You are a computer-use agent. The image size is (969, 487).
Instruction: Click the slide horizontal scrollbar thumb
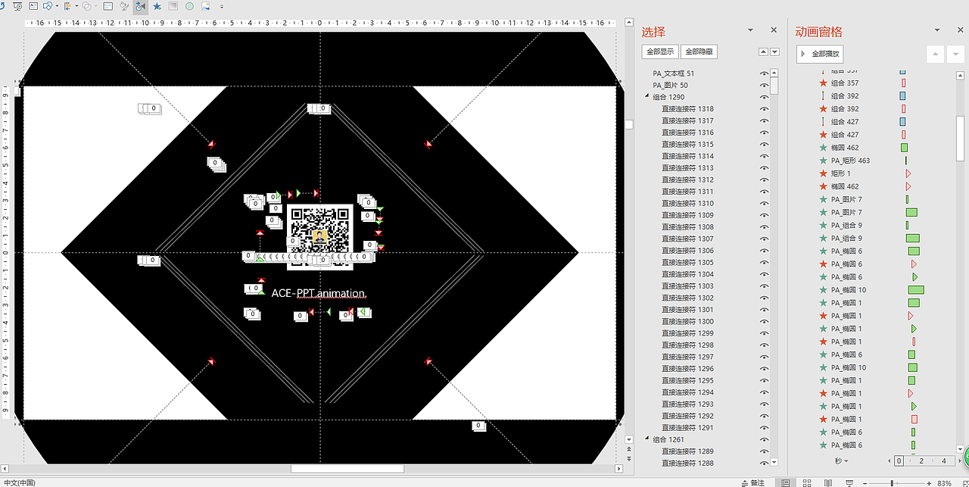pyautogui.click(x=347, y=469)
